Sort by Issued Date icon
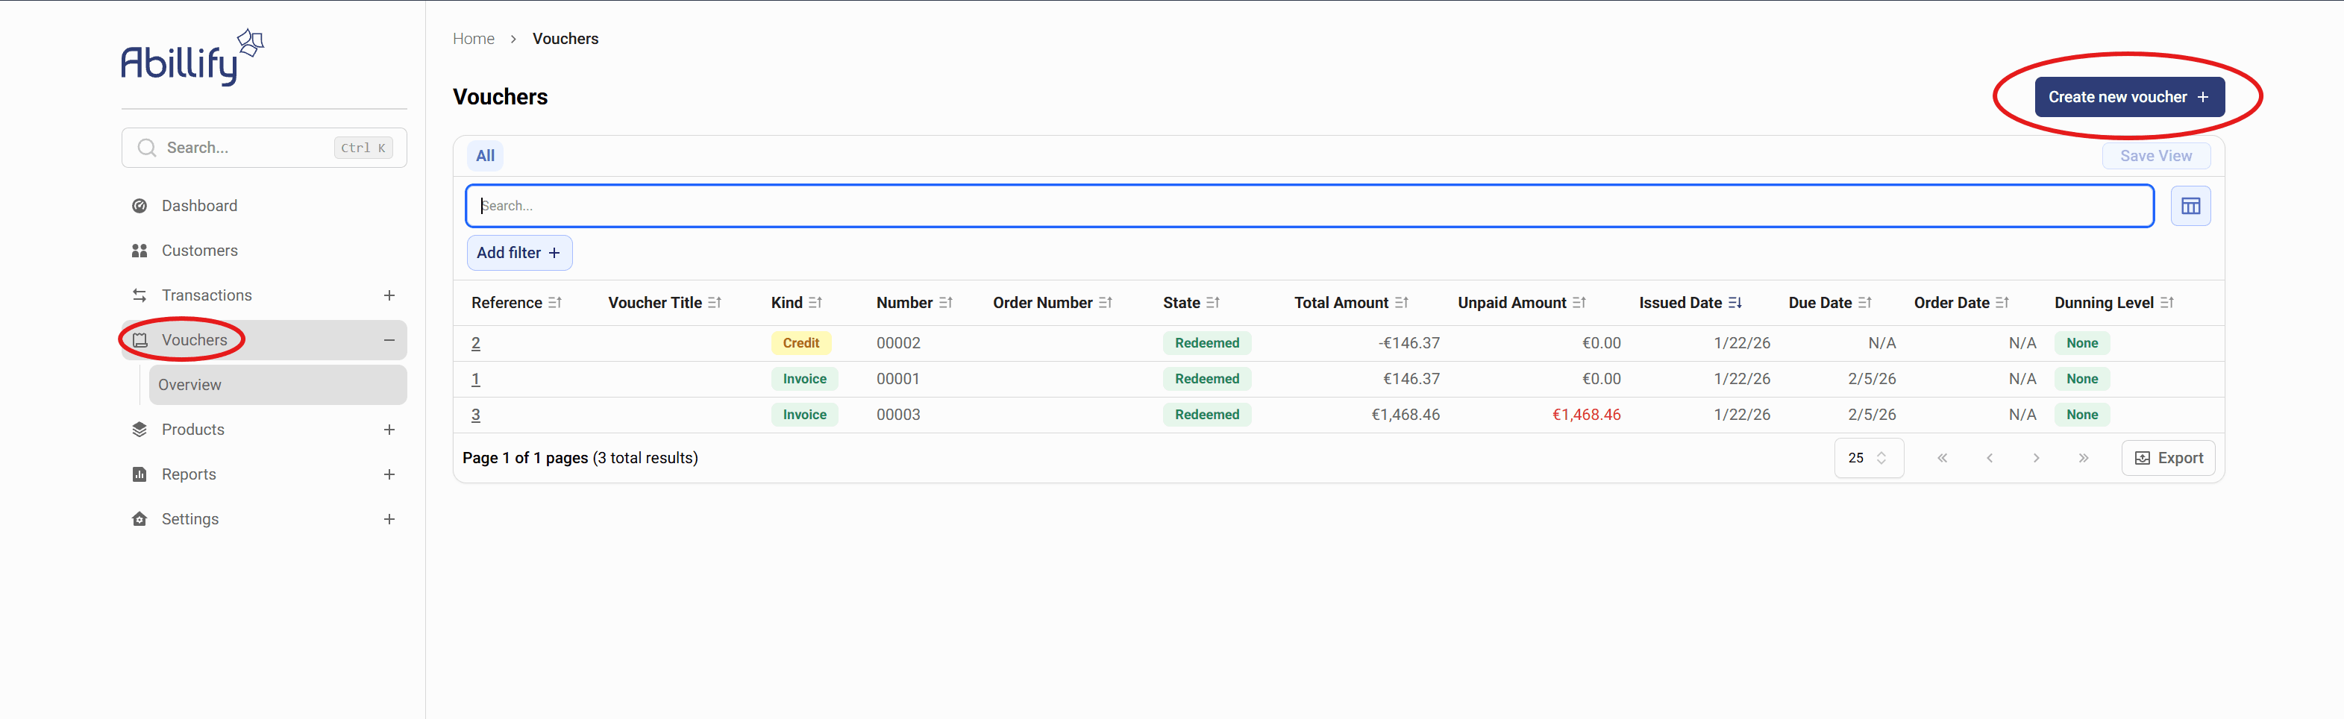This screenshot has height=719, width=2344. coord(1735,302)
